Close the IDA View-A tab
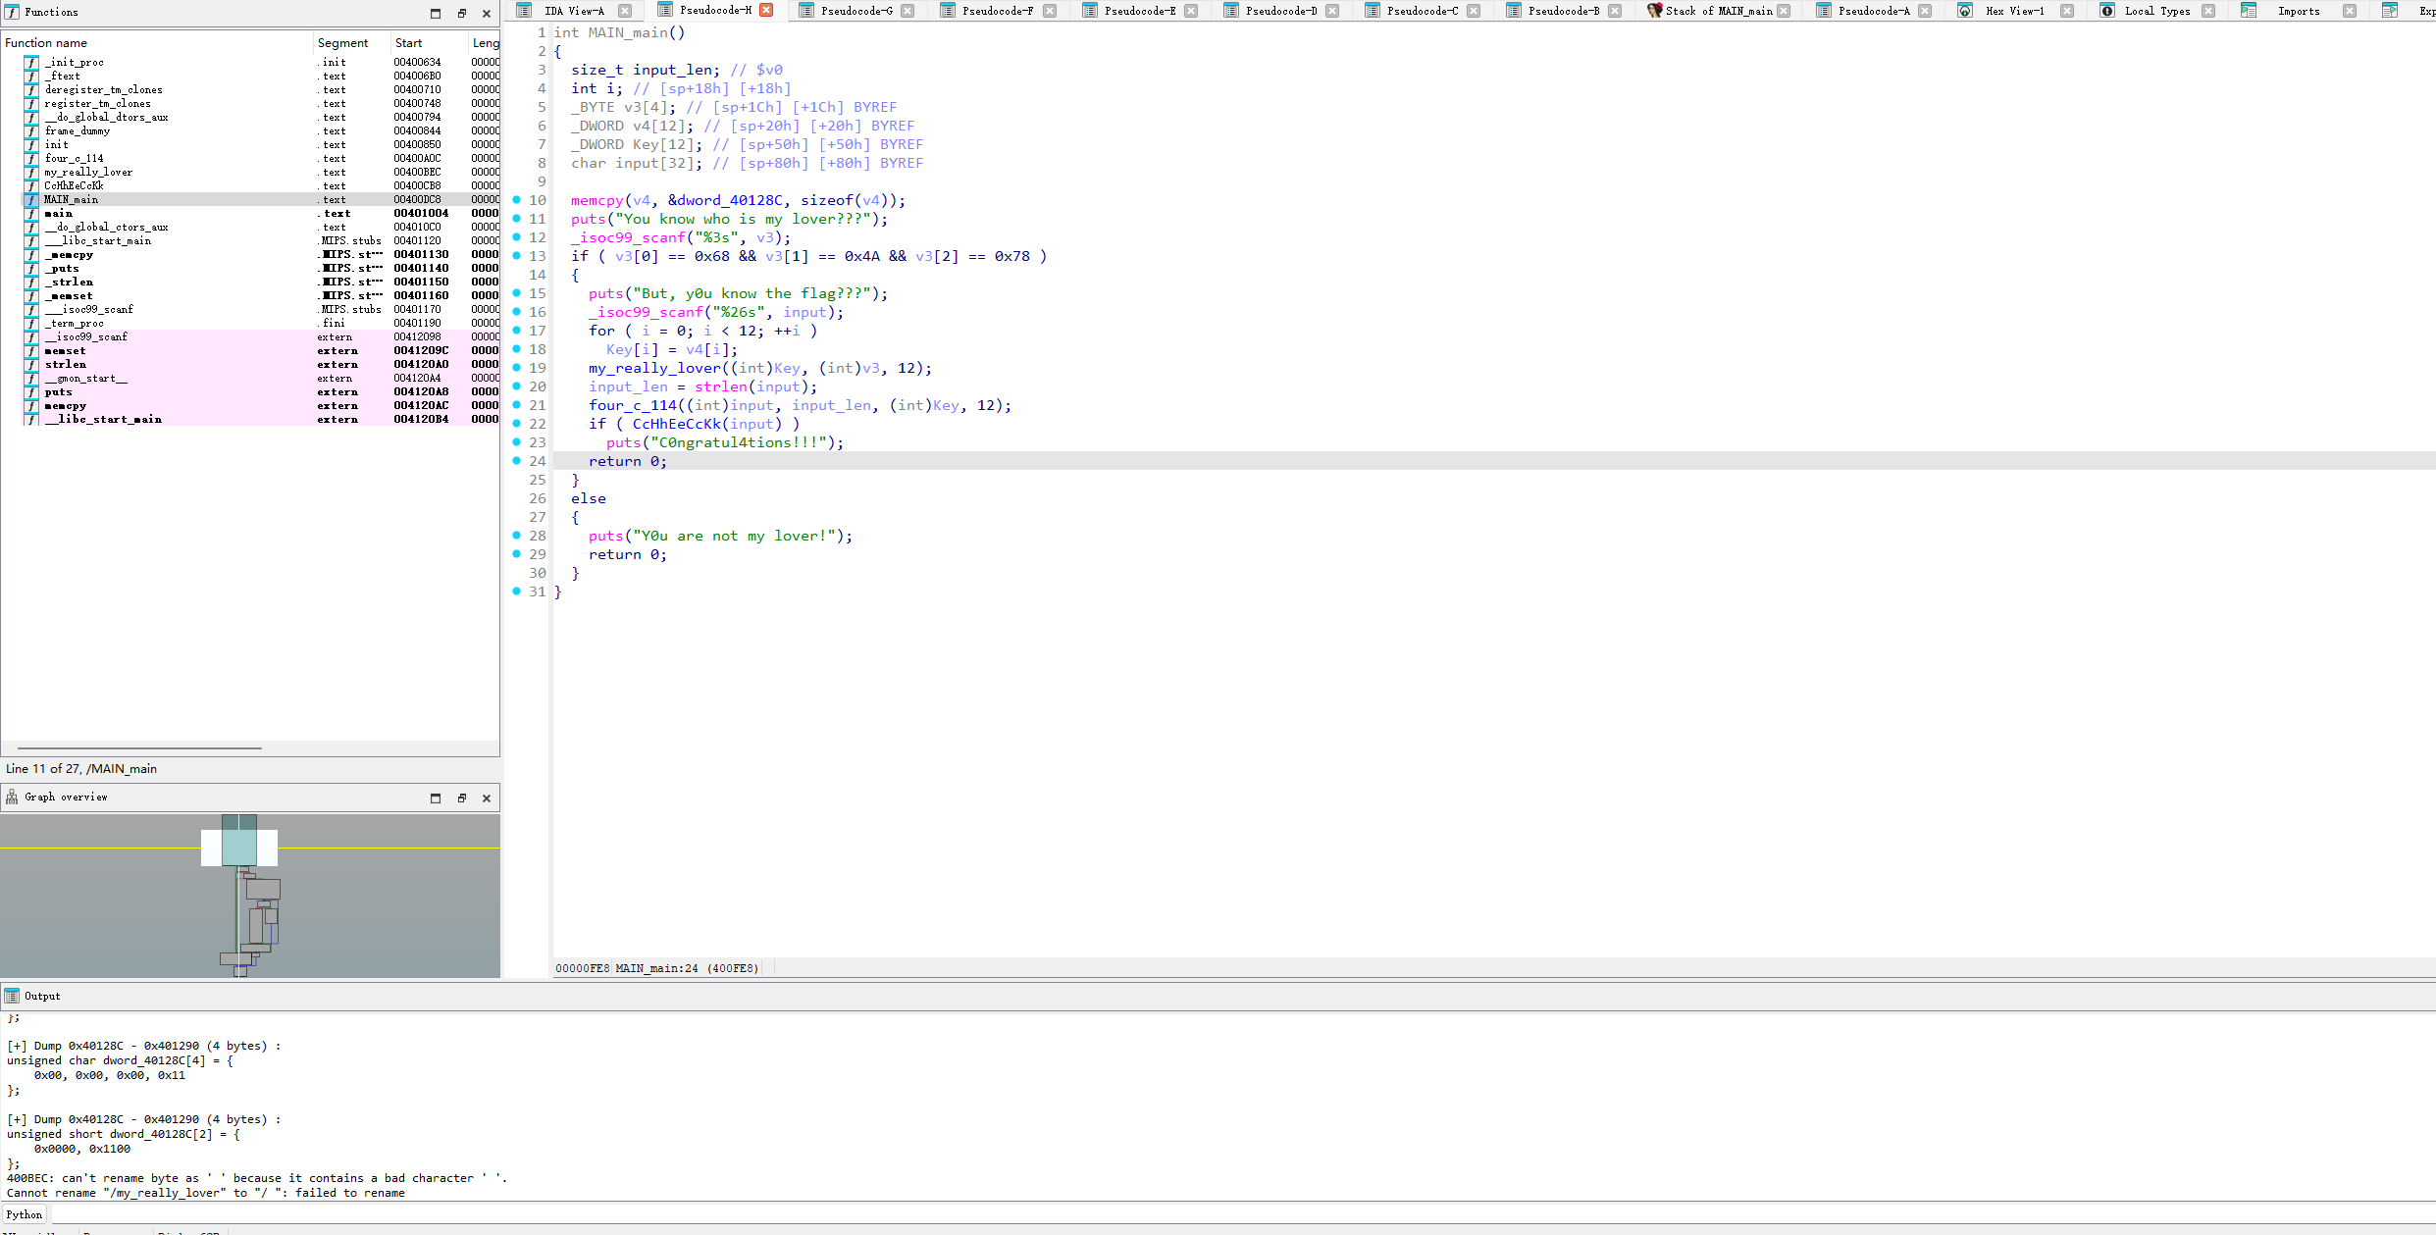 [x=625, y=11]
